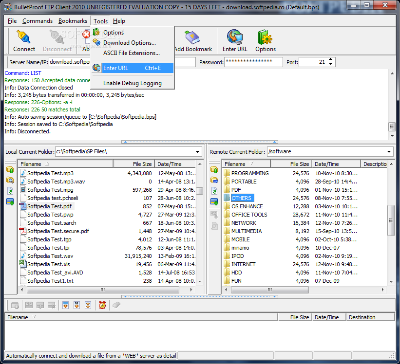Click the Connect plug icon in the toolbar
The image size is (400, 364).
[x=24, y=36]
